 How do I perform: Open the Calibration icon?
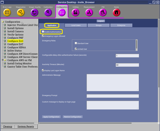tap(48, 12)
